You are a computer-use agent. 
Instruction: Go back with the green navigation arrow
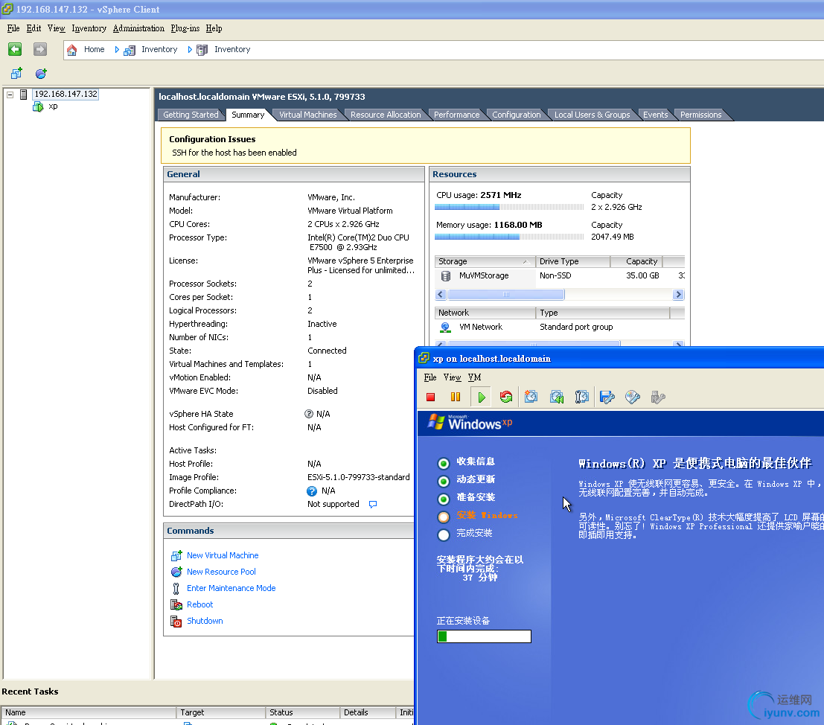coord(15,49)
